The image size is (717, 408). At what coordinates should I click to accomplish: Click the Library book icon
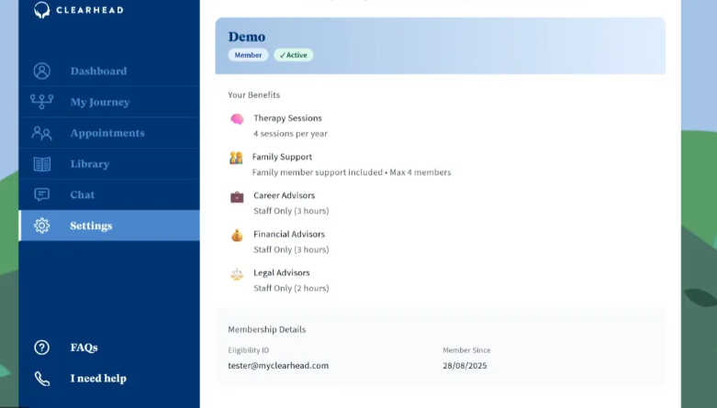pyautogui.click(x=41, y=164)
